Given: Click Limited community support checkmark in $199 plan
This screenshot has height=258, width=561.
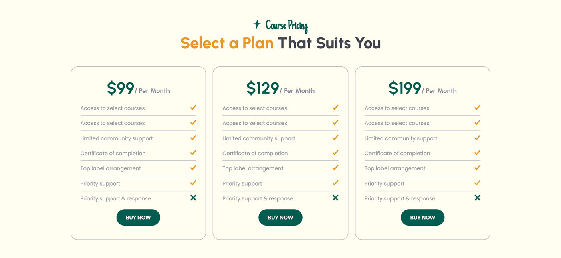Looking at the screenshot, I should [477, 137].
